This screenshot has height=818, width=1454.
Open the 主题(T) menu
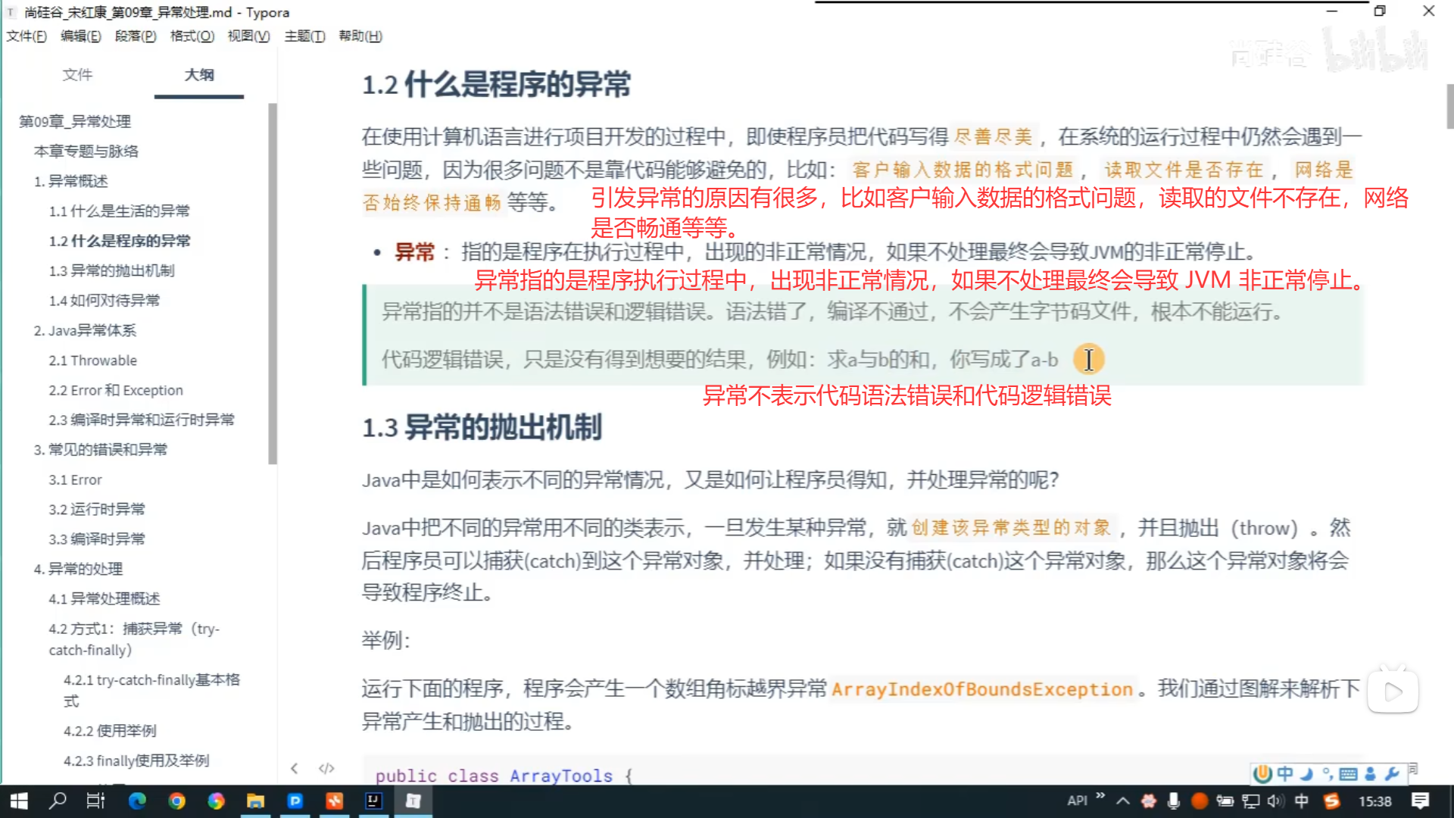coord(304,36)
